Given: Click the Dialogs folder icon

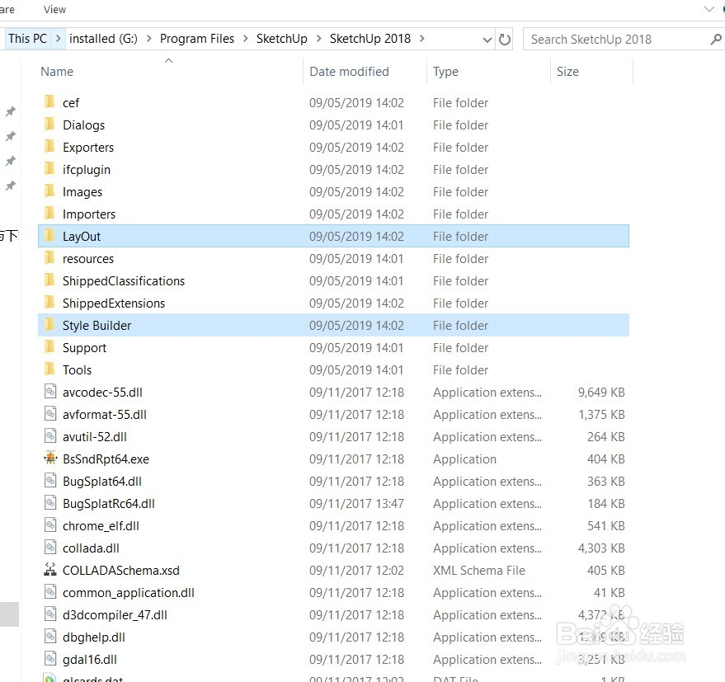Looking at the screenshot, I should (x=49, y=124).
